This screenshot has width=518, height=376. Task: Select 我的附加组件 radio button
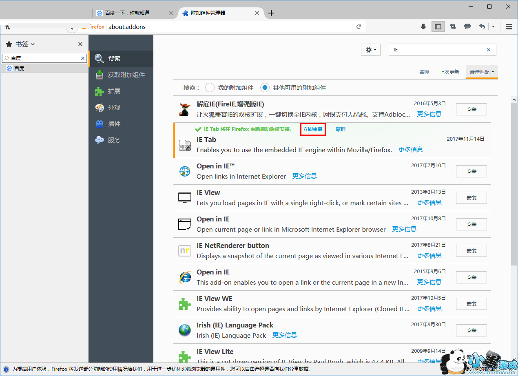(x=210, y=88)
